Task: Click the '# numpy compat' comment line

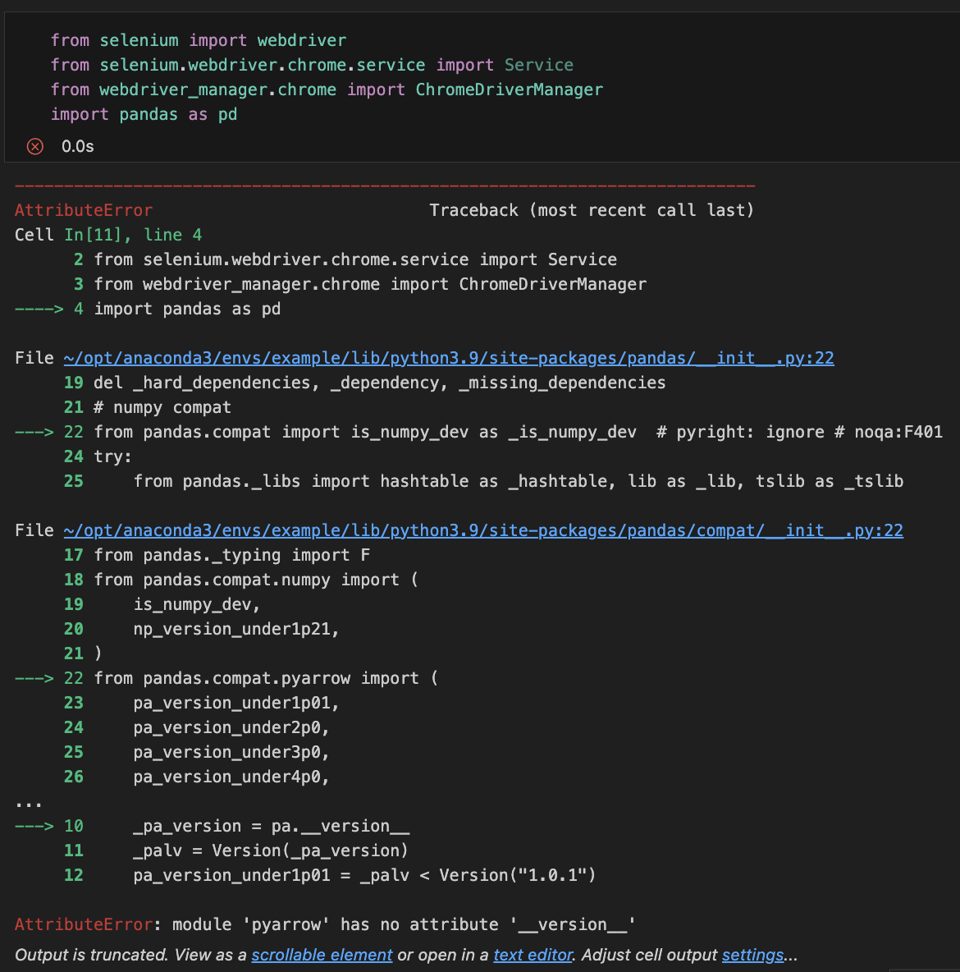Action: (x=162, y=407)
